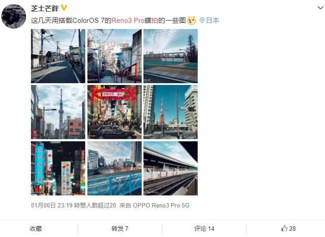325x237 pixels.
Task: Open the Reno3 Pro red keyword link
Action: pos(128,20)
